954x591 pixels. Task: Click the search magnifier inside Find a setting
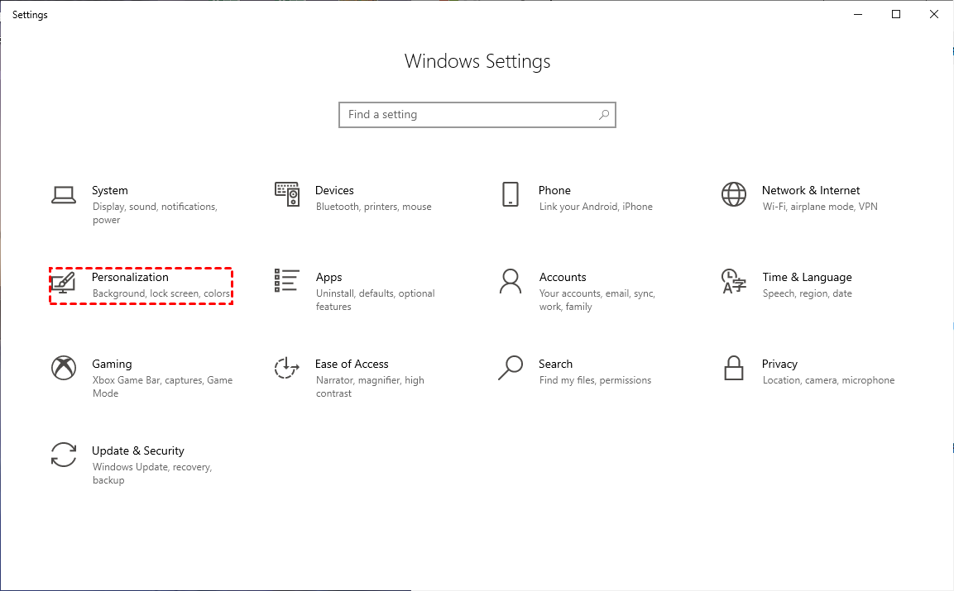coord(603,114)
